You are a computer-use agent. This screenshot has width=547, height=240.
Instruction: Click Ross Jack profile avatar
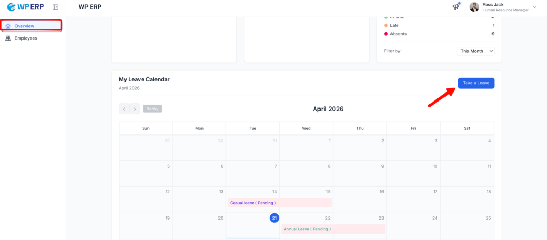(474, 7)
